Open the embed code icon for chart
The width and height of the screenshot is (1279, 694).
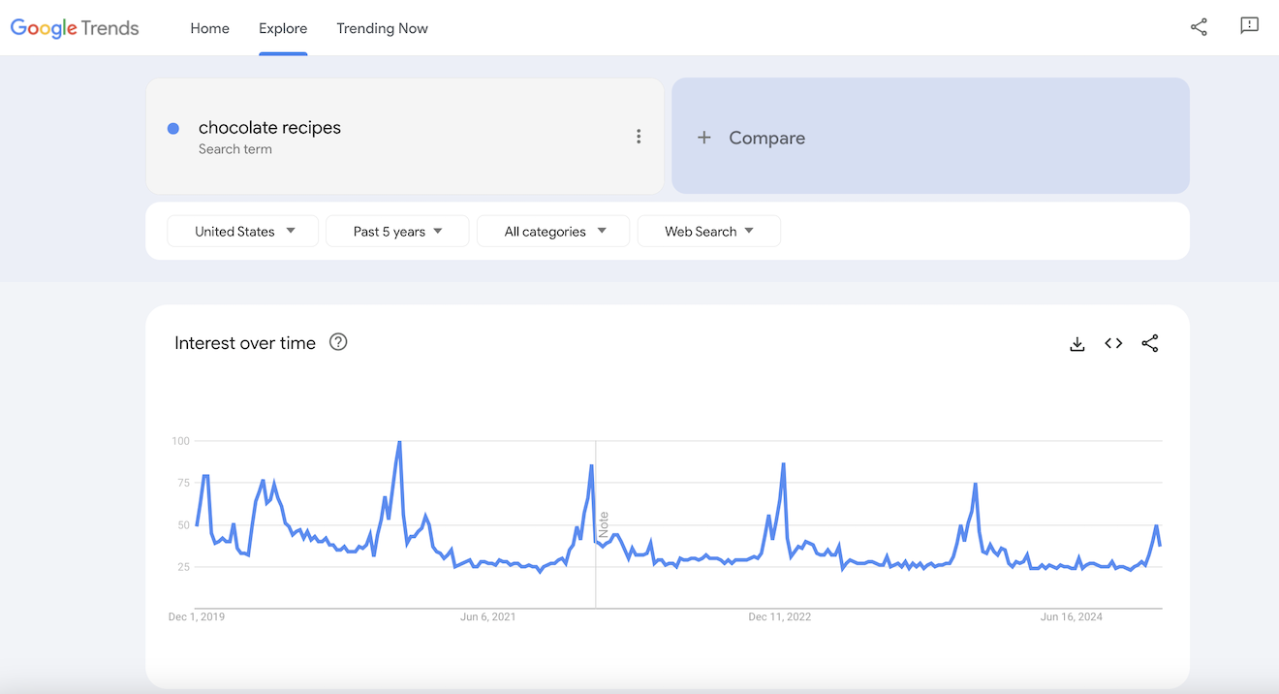tap(1113, 343)
